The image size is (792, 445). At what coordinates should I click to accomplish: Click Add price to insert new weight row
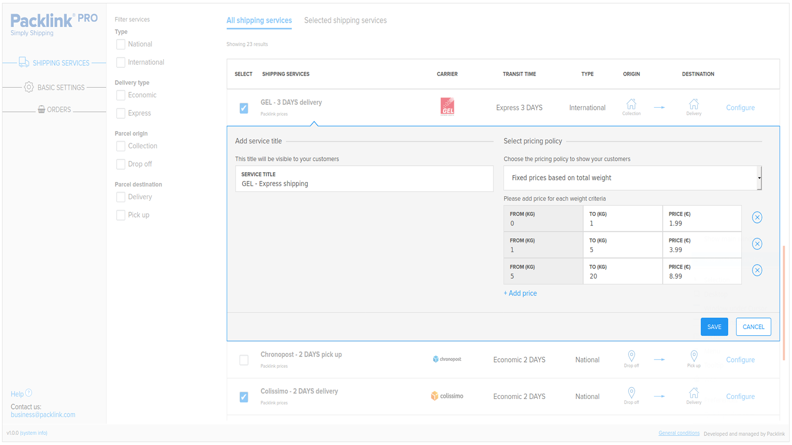tap(520, 293)
